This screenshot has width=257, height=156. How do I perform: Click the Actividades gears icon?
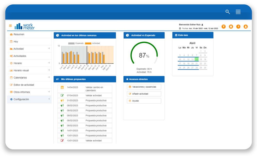pyautogui.click(x=11, y=56)
